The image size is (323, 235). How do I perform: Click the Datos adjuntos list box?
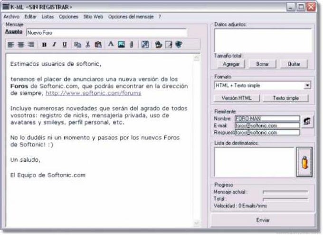click(263, 40)
